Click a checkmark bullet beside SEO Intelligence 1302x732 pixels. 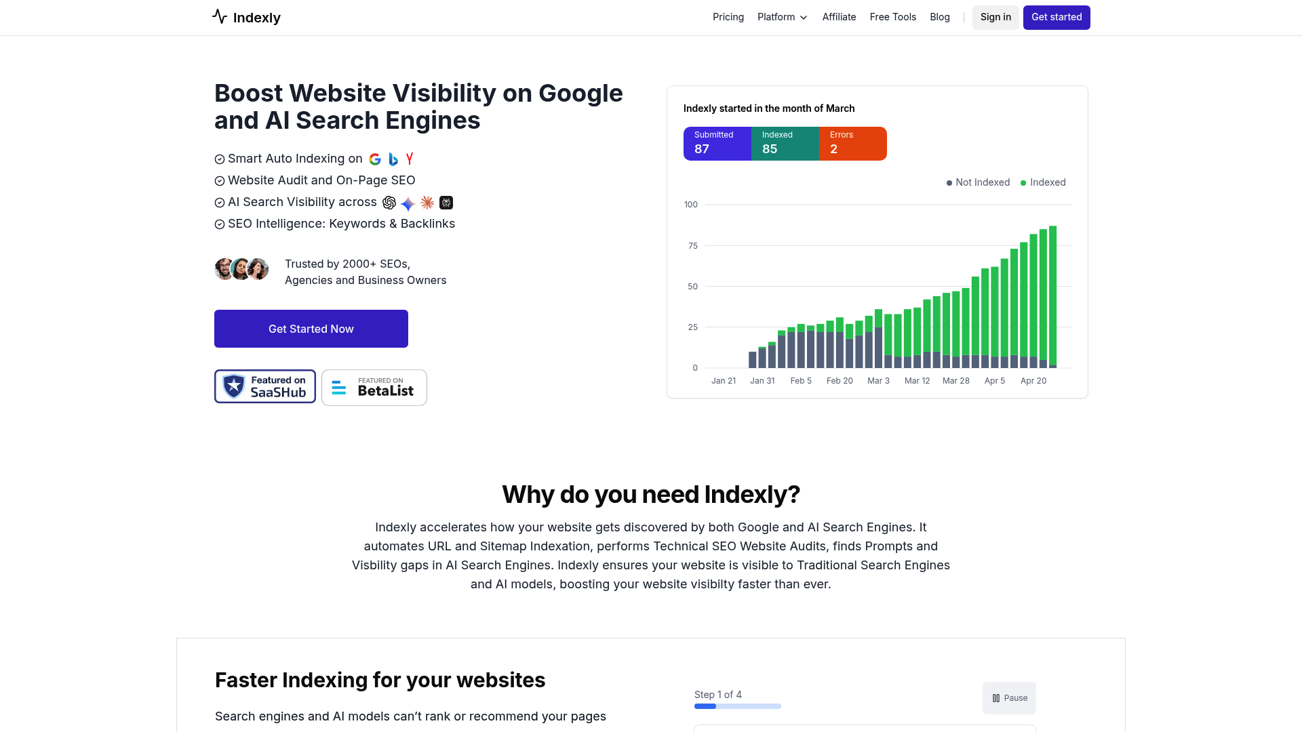point(219,224)
